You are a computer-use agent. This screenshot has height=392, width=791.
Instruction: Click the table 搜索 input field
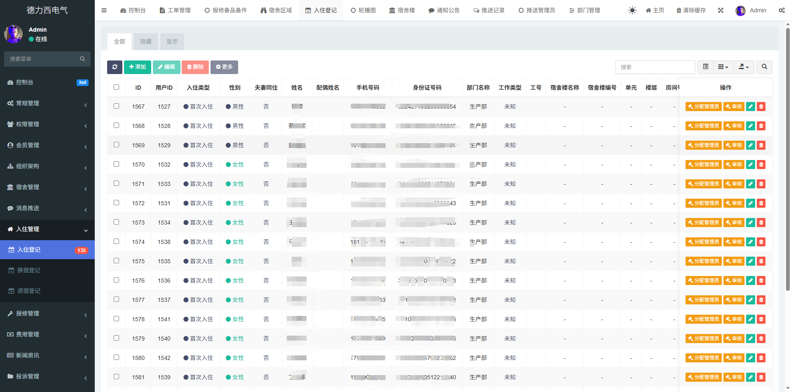click(655, 67)
